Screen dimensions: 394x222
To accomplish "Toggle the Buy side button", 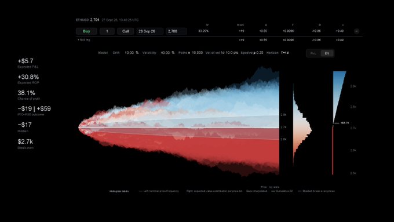I will click(86, 31).
